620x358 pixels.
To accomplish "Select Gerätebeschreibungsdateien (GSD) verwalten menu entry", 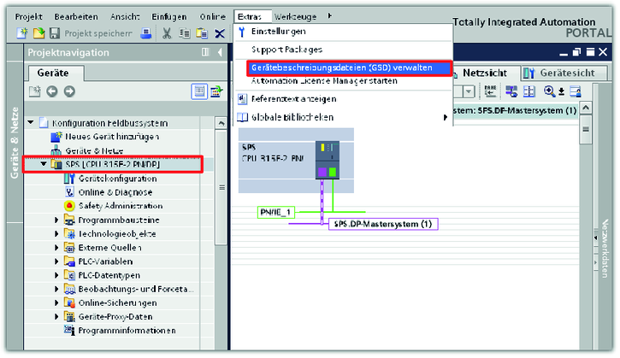I will (x=341, y=67).
